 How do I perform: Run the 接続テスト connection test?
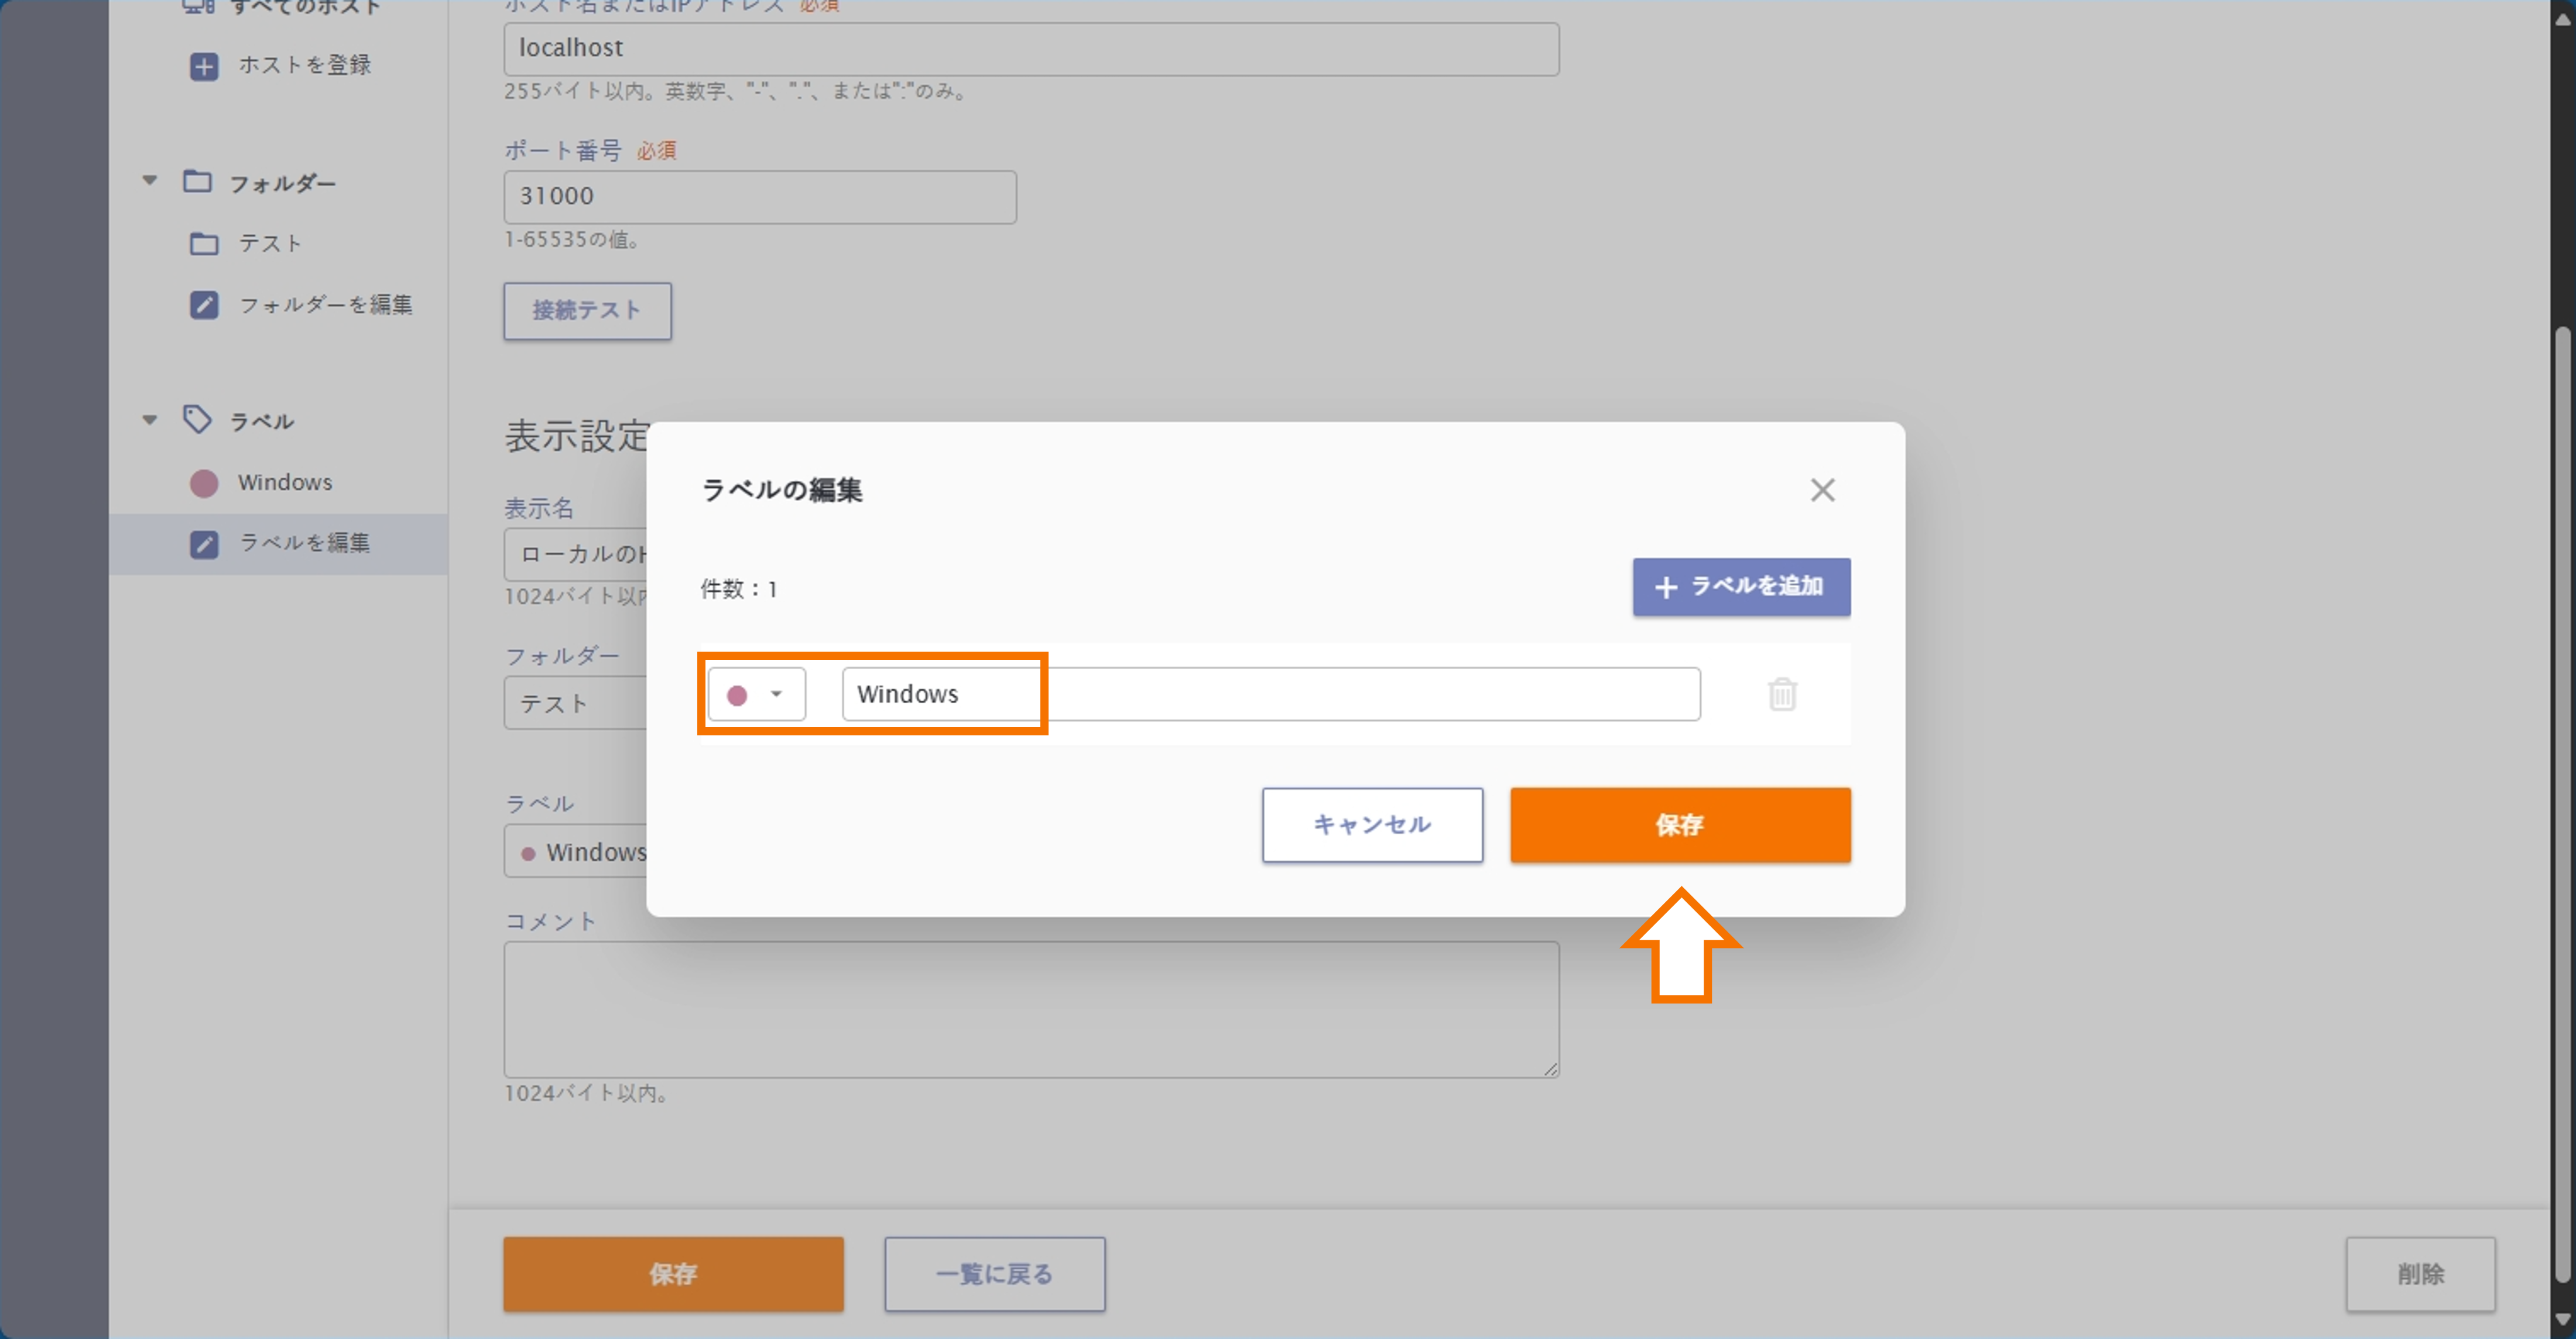point(587,310)
